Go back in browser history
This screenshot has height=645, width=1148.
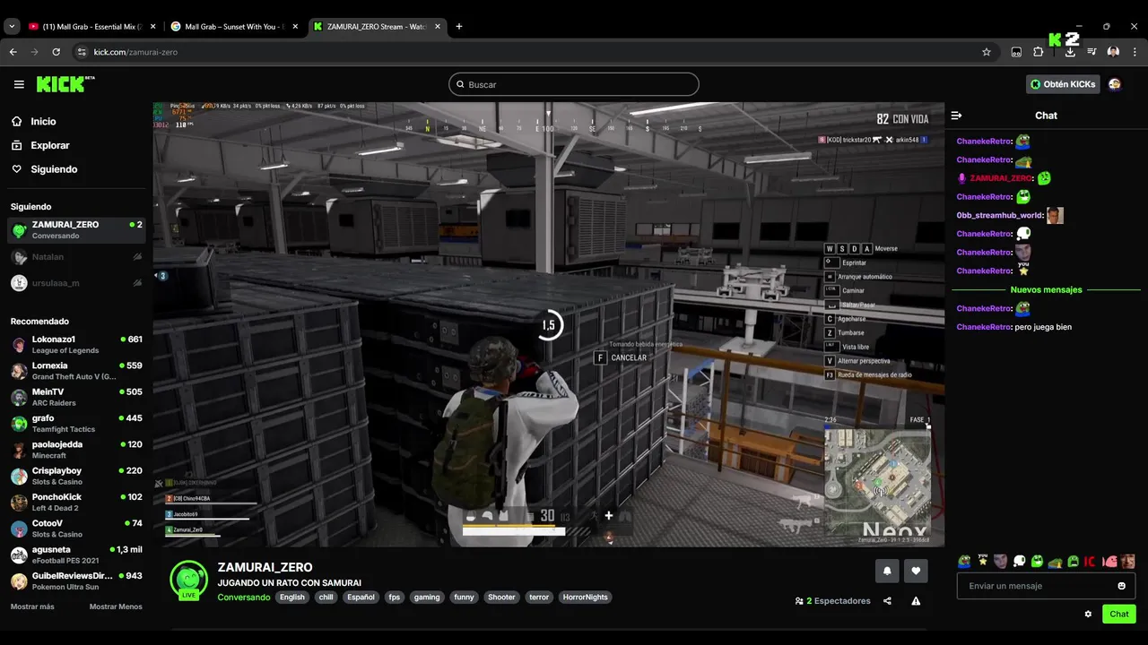[x=13, y=52]
